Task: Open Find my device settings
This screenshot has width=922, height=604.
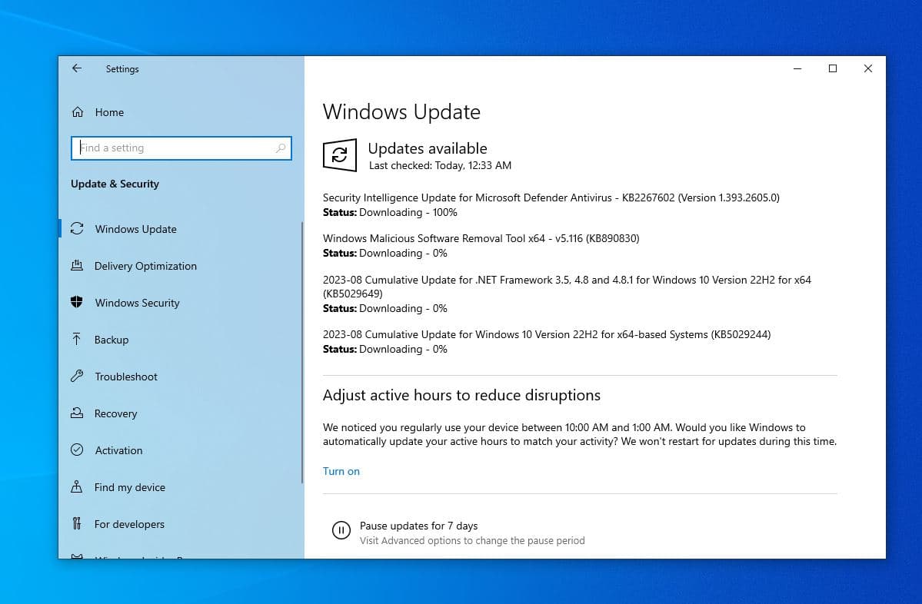Action: [129, 488]
